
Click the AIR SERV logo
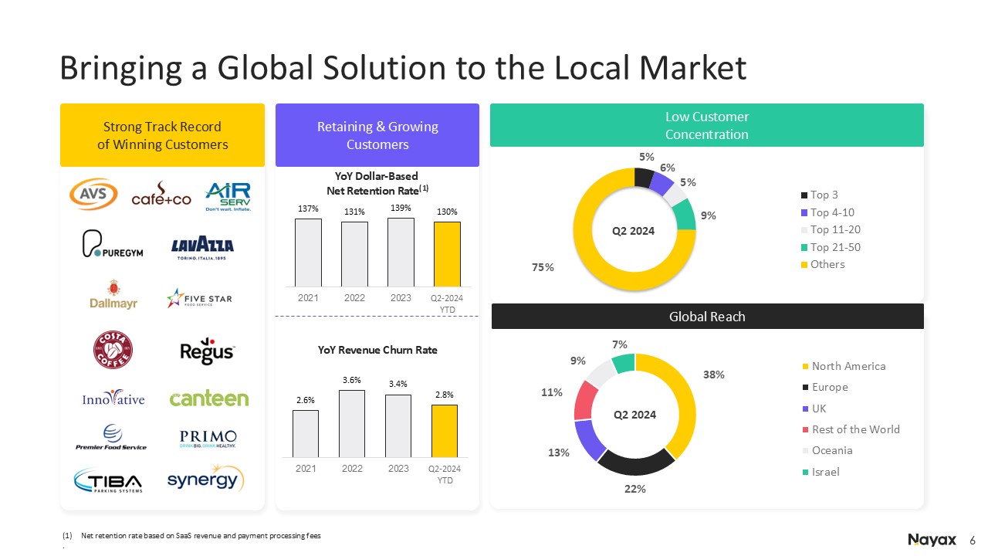pos(228,197)
